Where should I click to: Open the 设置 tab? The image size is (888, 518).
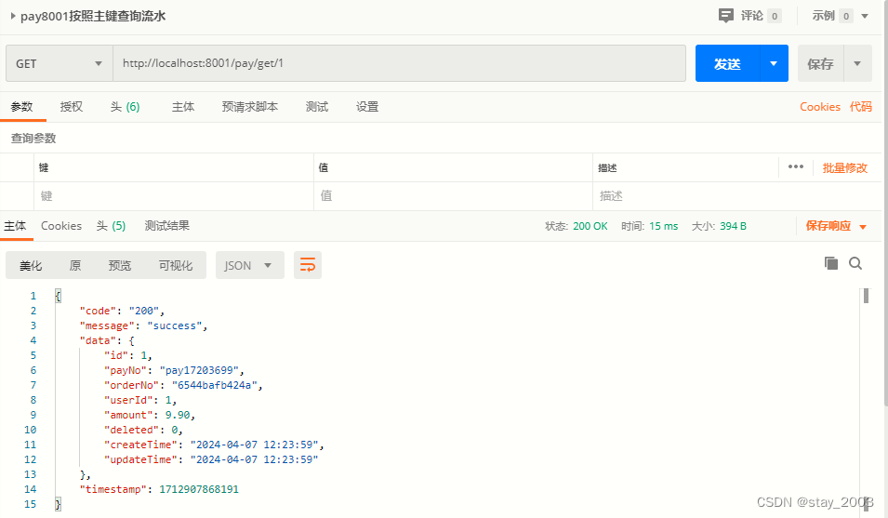click(367, 106)
